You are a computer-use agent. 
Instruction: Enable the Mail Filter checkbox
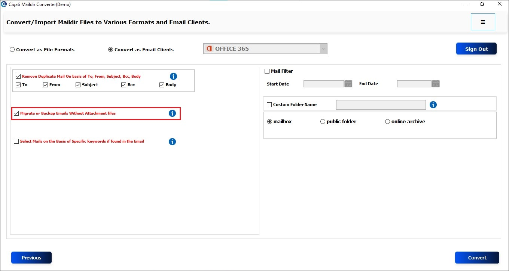tap(267, 71)
